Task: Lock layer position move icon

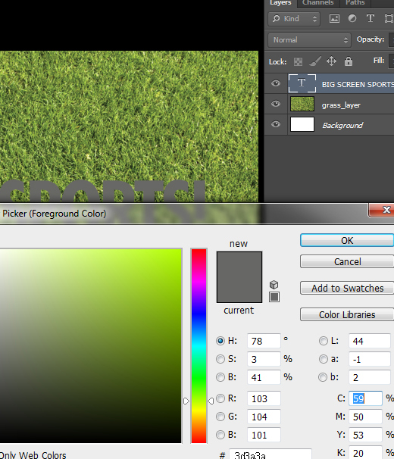Action: pos(331,61)
